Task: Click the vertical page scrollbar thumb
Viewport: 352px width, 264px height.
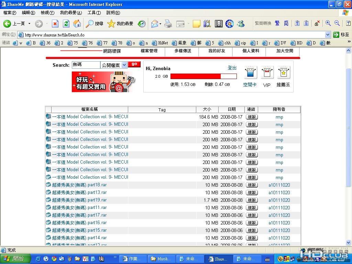Action: coord(349,127)
